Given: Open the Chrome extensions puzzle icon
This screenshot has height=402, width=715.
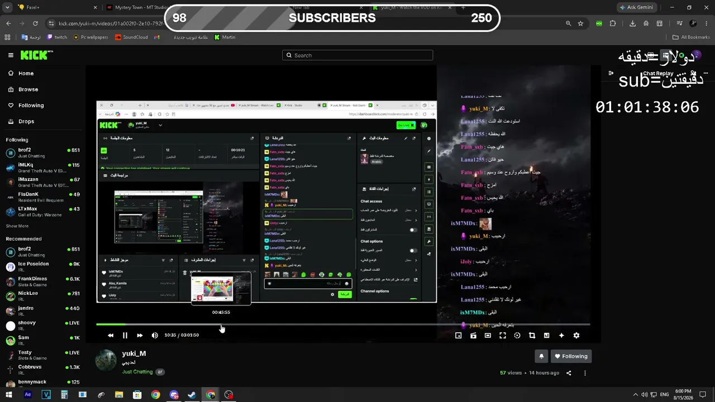Looking at the screenshot, I should (x=613, y=23).
